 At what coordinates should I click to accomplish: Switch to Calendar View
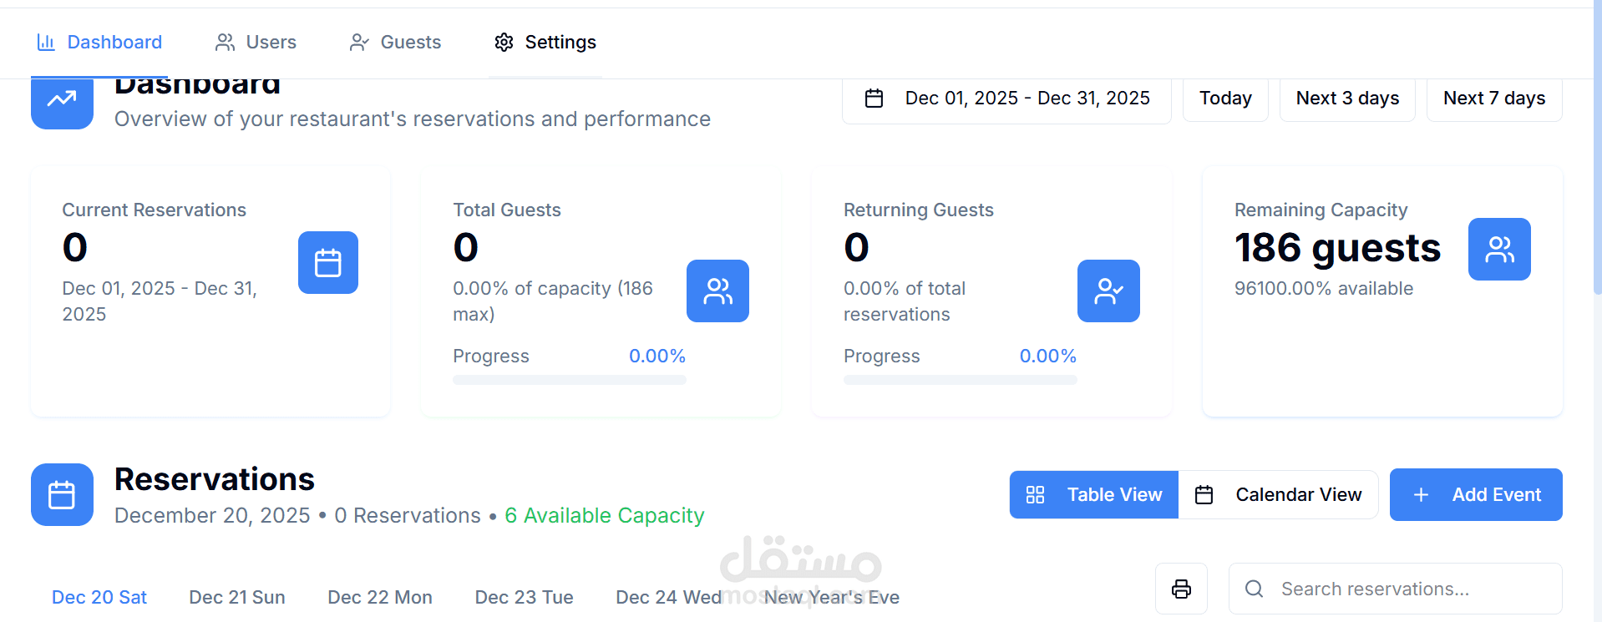tap(1279, 494)
